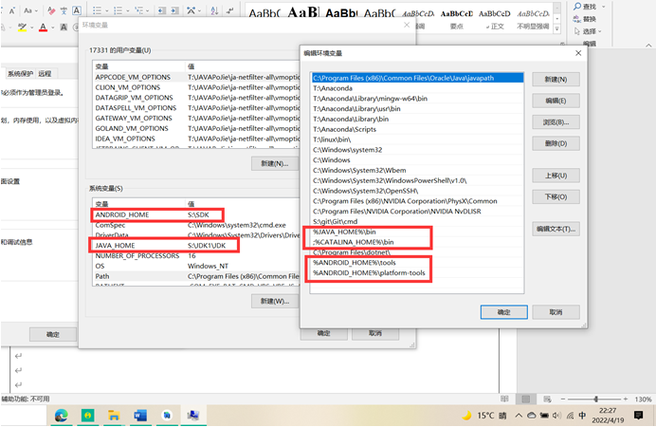Click the decrease indent icon
Image resolution: width=656 pixels, height=427 pixels.
162,10
